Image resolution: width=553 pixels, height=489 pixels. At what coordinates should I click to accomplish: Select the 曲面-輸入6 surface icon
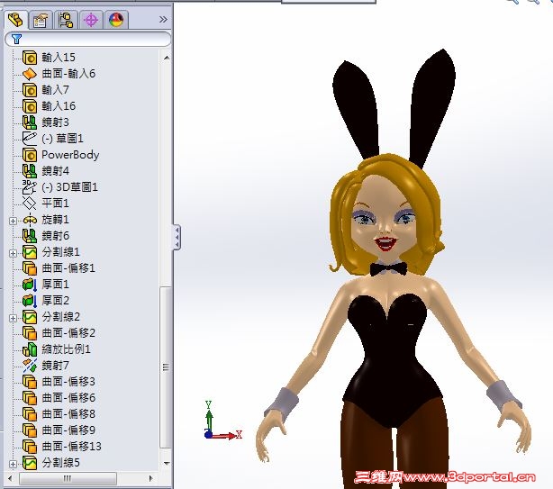(30, 74)
